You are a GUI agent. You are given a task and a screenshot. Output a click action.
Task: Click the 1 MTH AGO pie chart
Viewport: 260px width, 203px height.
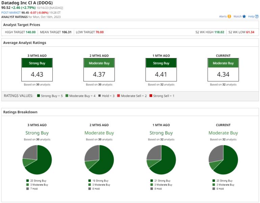point(161,160)
